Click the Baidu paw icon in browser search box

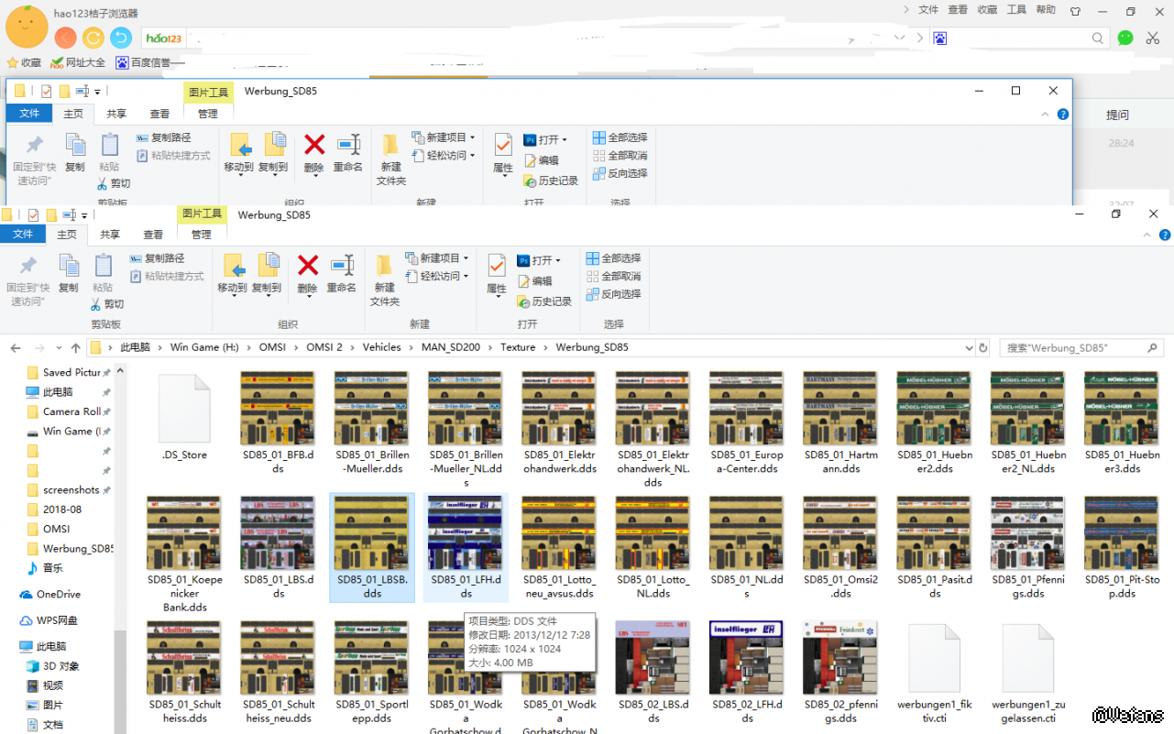coord(939,38)
